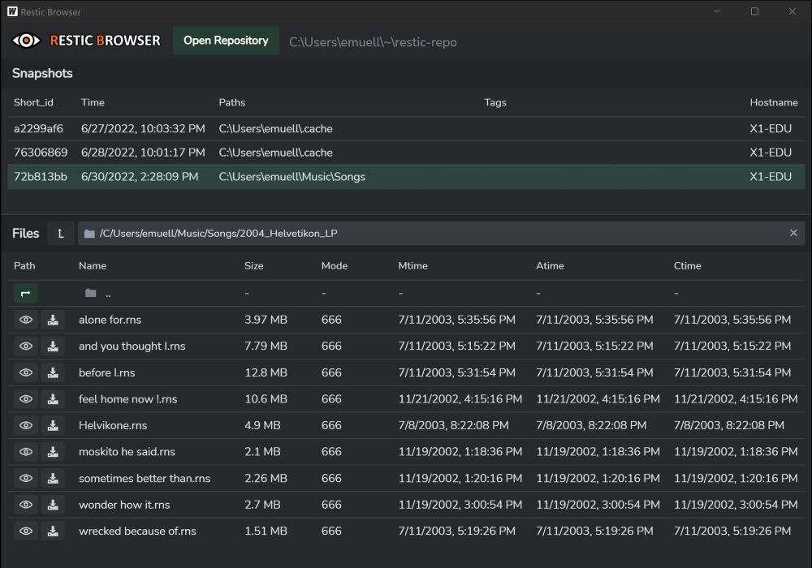812x568 pixels.
Task: Download Helvikone.rns using the download icon
Action: tap(53, 425)
